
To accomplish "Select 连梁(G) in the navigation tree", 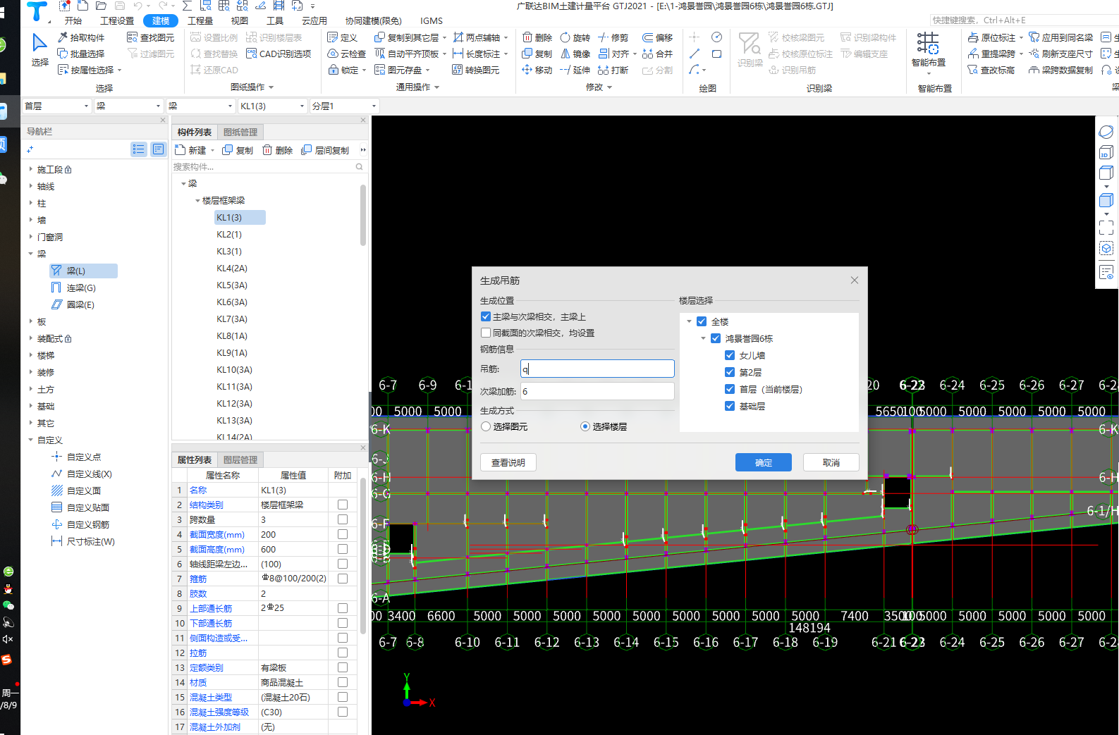I will (81, 288).
